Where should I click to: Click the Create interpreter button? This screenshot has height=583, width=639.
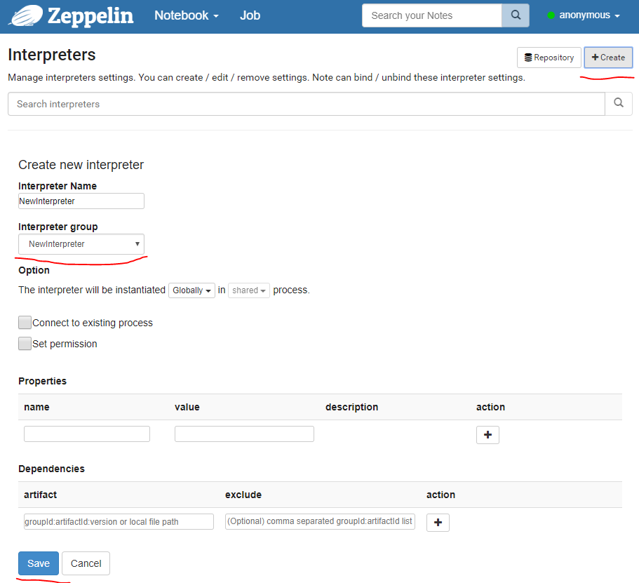[608, 58]
